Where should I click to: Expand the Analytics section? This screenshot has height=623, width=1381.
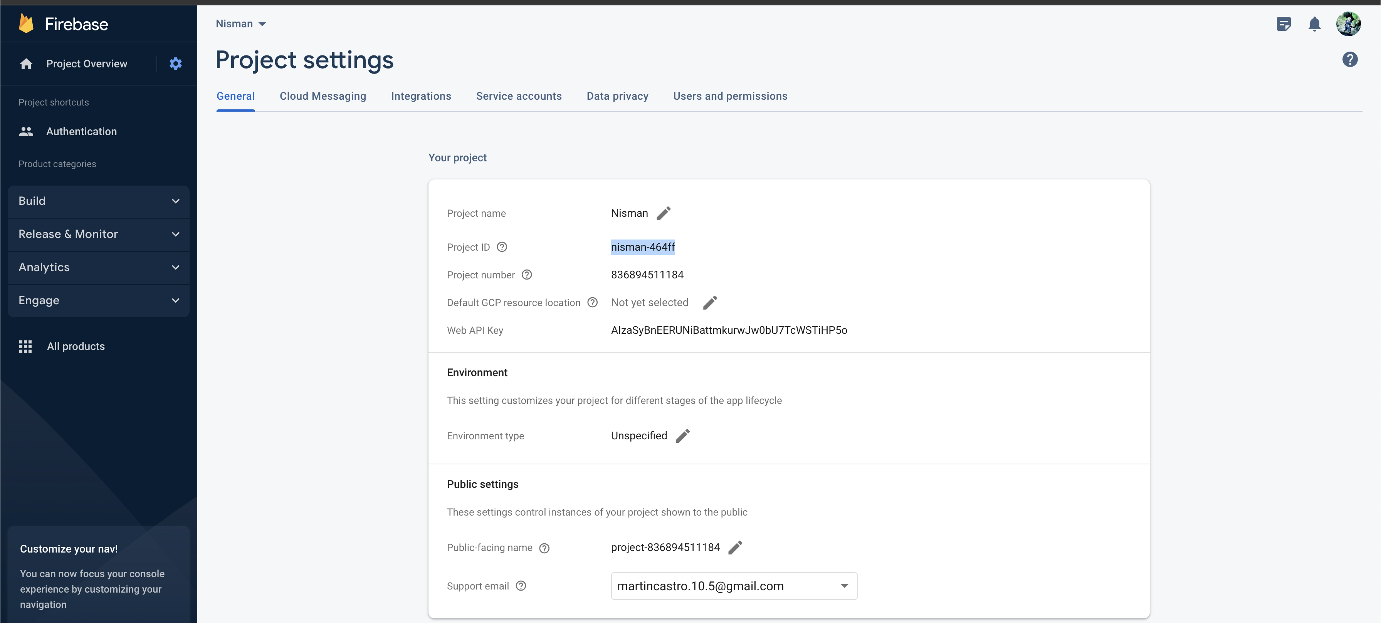(x=99, y=267)
